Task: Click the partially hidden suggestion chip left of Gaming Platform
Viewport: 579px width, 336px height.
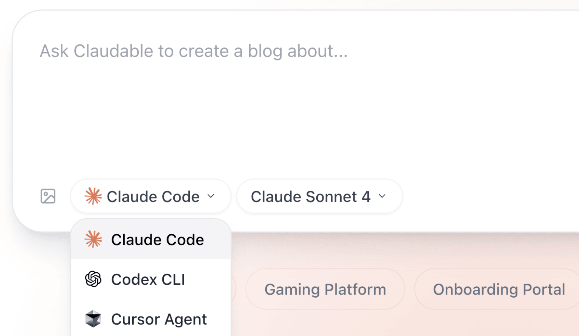Action: point(234,289)
